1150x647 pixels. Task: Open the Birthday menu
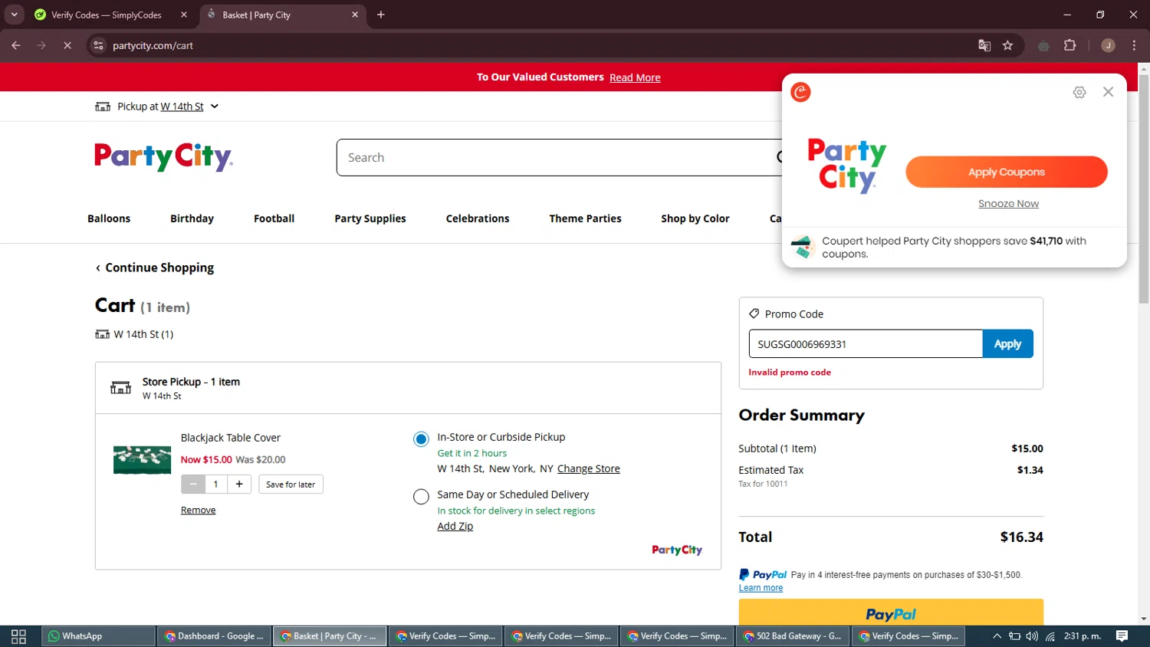192,218
